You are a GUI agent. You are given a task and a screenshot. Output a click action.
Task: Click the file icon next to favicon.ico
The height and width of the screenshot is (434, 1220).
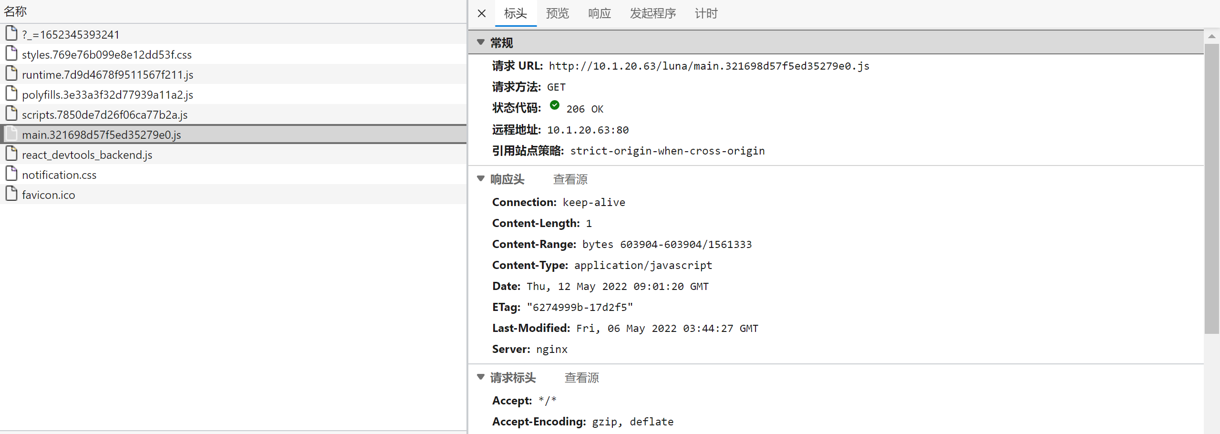[11, 194]
